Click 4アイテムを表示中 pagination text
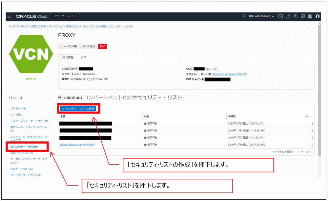The image size is (328, 201). tap(283, 152)
